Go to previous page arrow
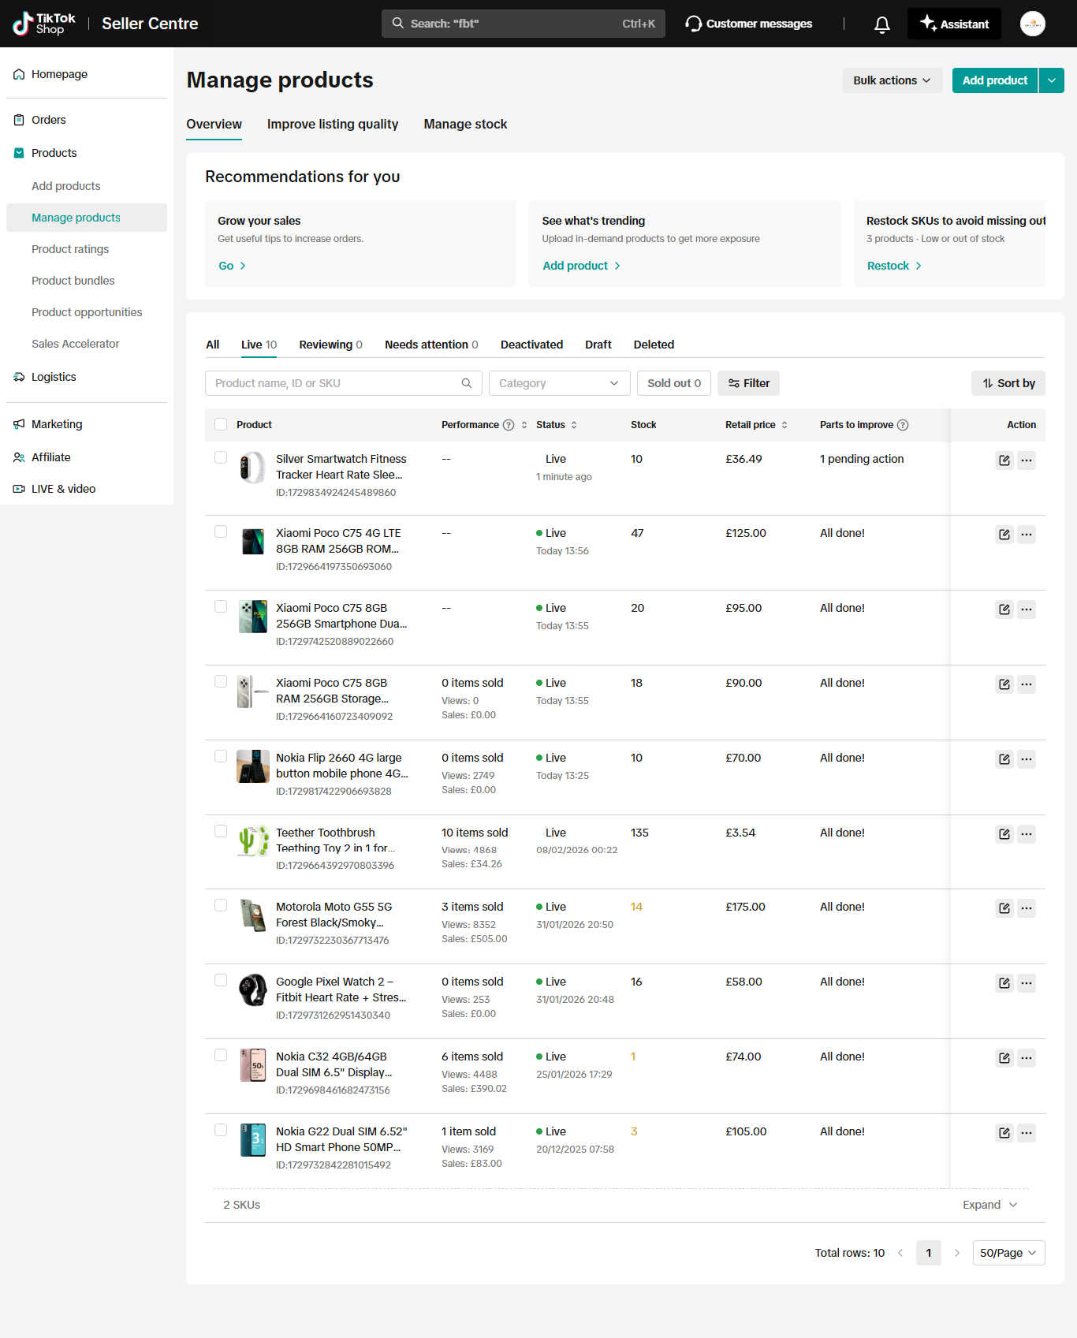 (900, 1253)
